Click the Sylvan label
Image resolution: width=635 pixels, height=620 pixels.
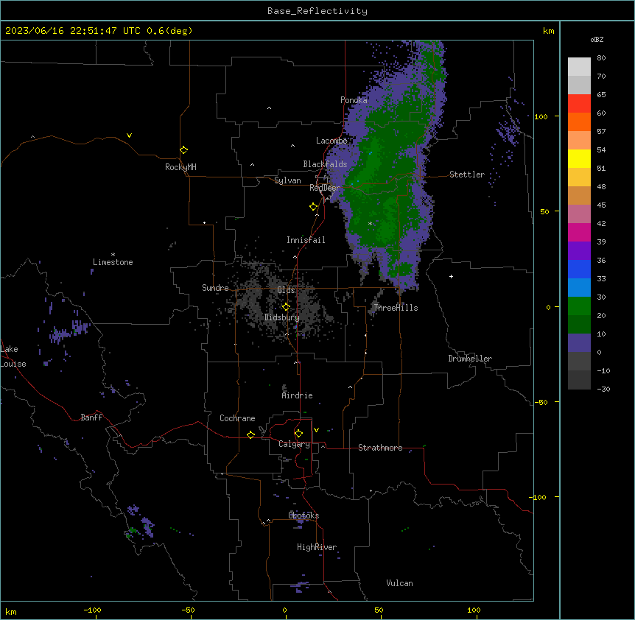(287, 180)
